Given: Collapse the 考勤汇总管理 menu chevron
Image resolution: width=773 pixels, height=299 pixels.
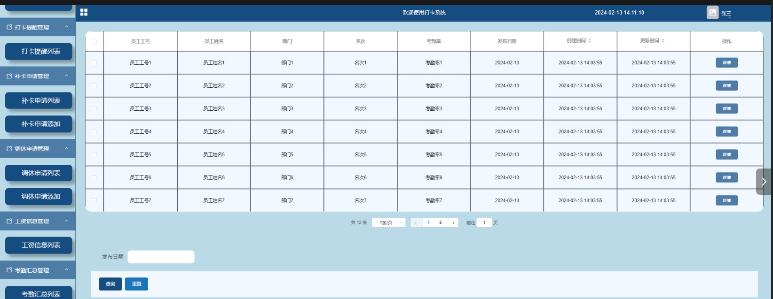Looking at the screenshot, I should [x=66, y=269].
